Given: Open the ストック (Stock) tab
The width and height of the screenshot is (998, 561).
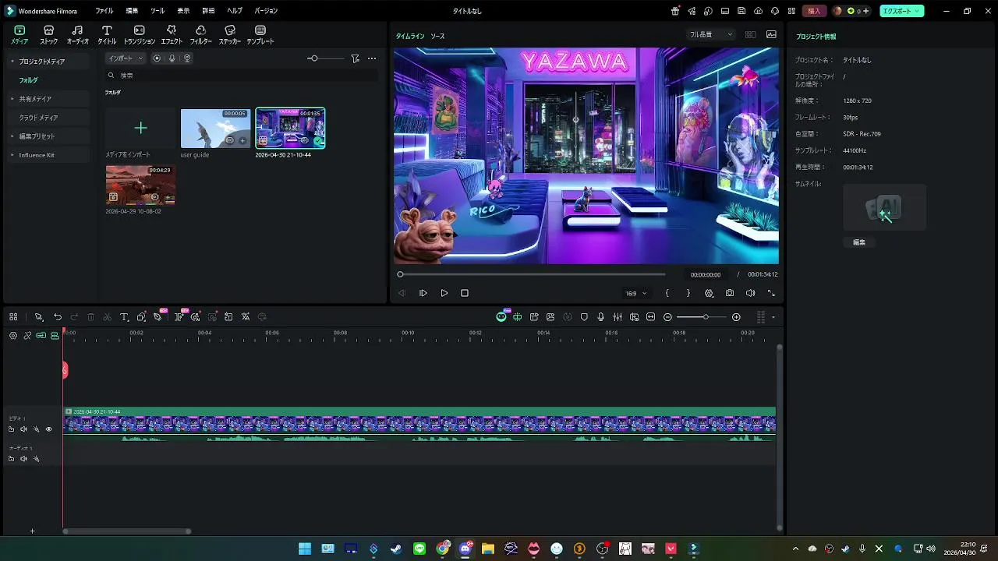Looking at the screenshot, I should [48, 34].
